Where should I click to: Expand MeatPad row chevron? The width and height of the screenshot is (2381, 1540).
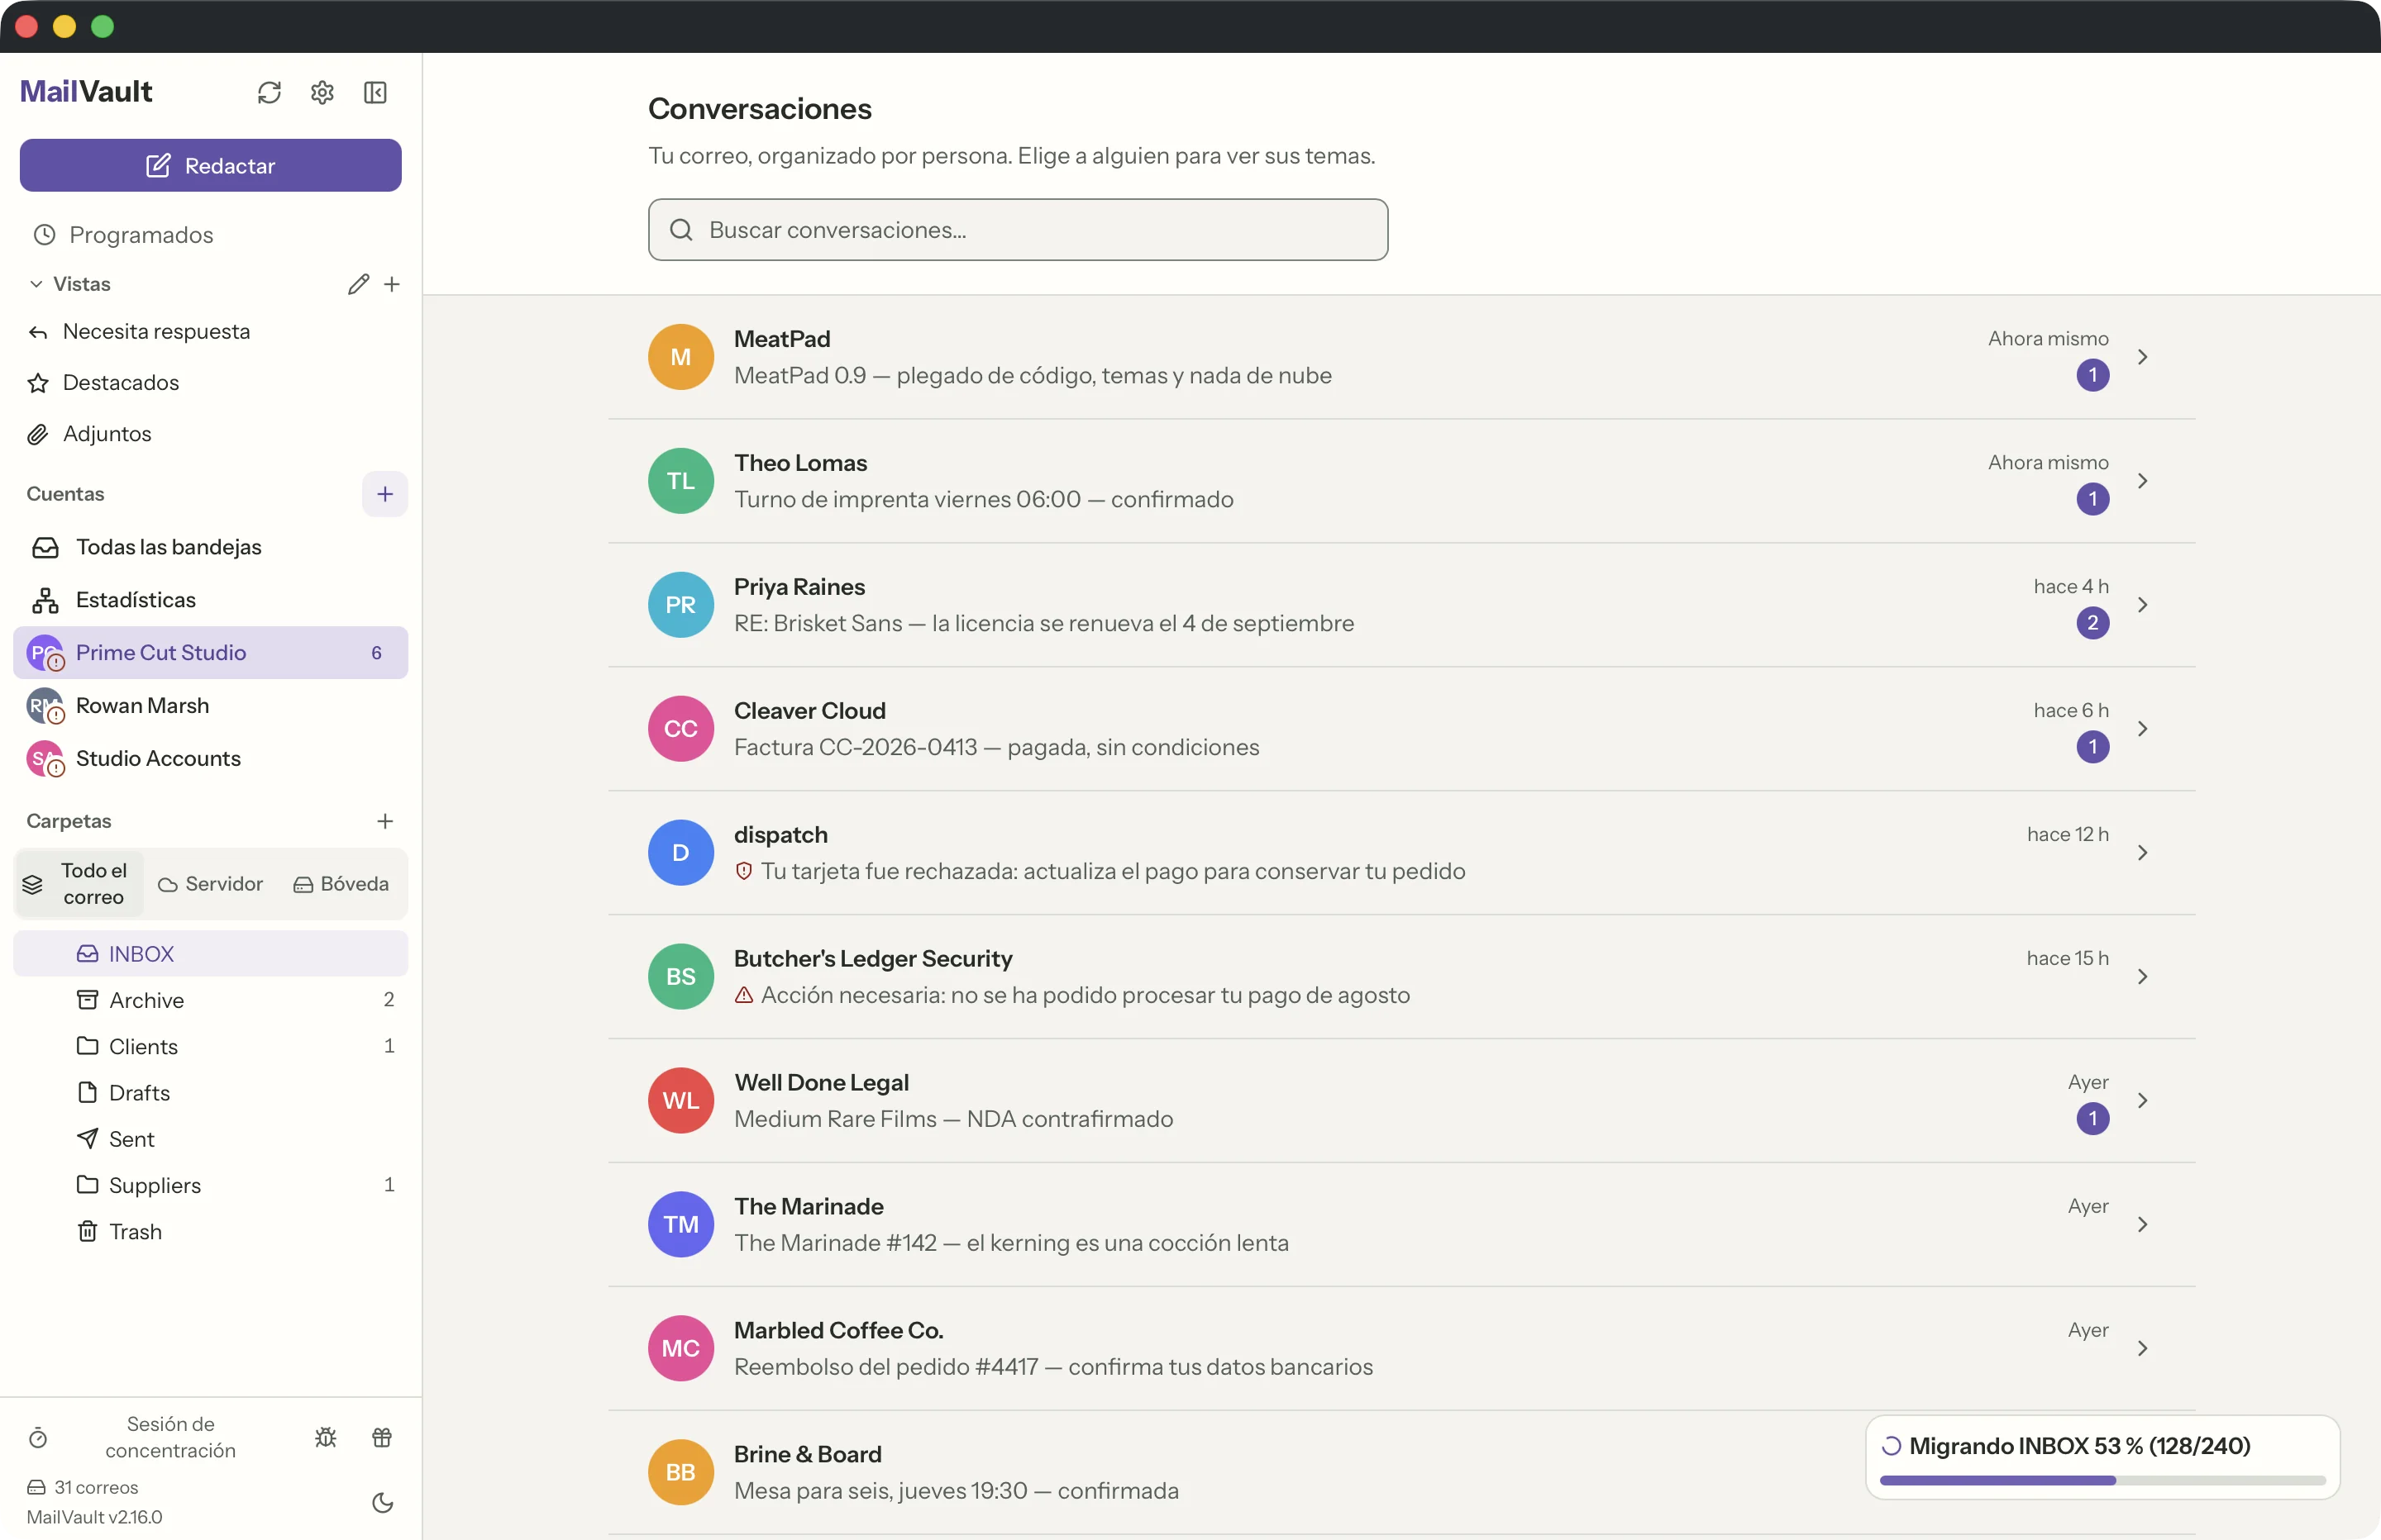[x=2142, y=357]
